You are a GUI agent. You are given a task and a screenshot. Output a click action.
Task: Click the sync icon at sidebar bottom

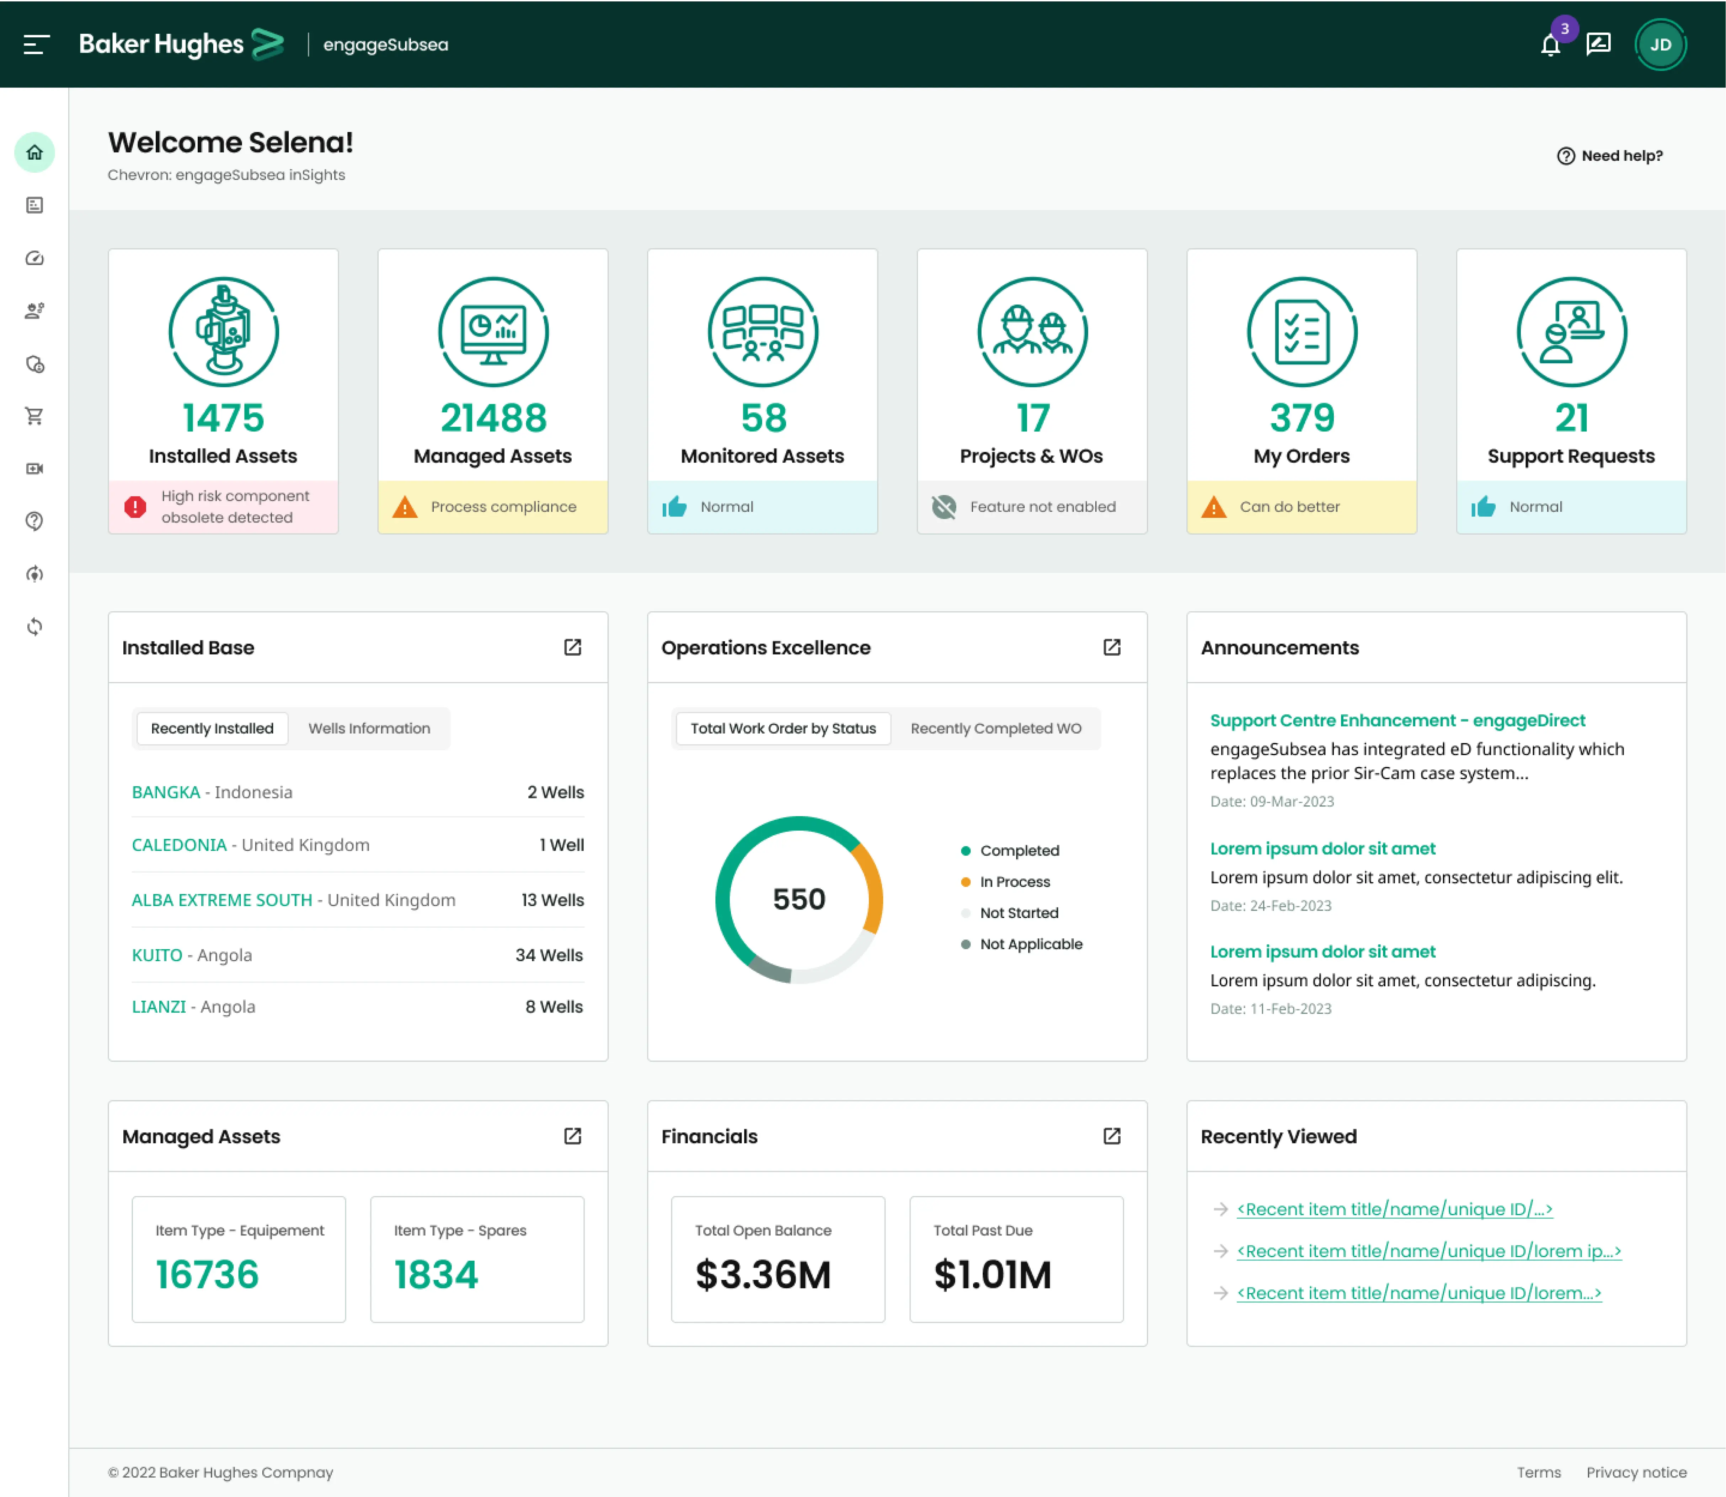[34, 627]
